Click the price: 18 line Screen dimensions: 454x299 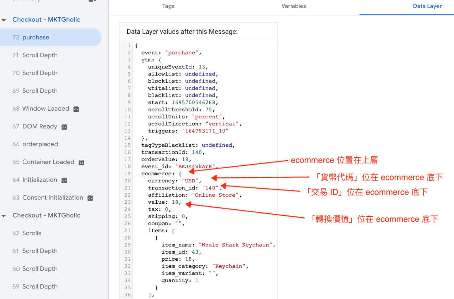click(178, 259)
